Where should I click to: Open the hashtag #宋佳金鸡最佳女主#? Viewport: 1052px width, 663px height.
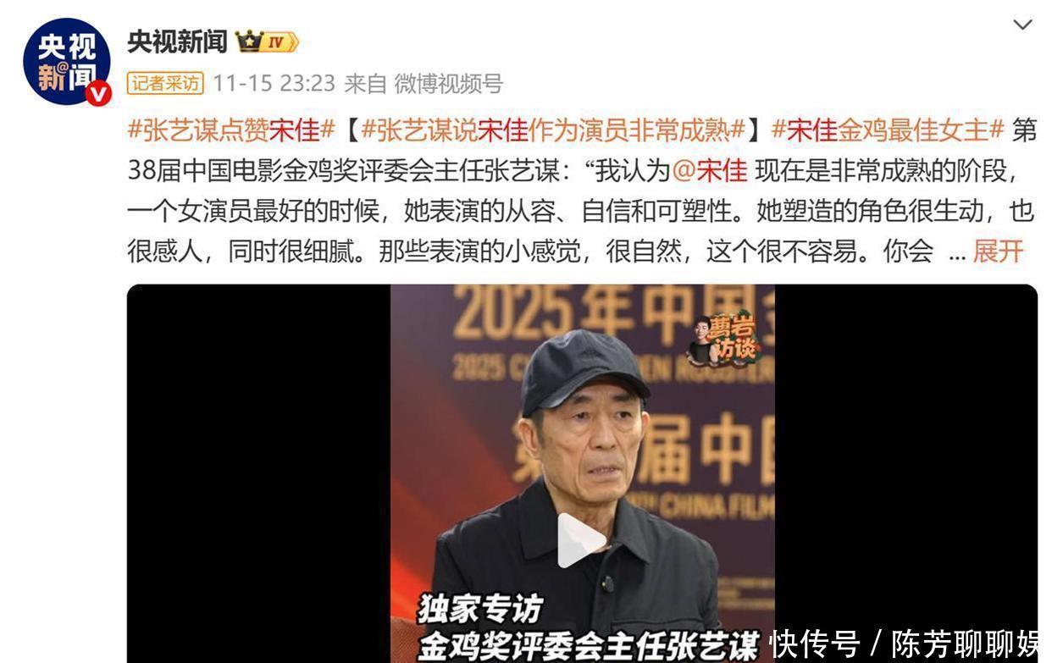click(887, 130)
